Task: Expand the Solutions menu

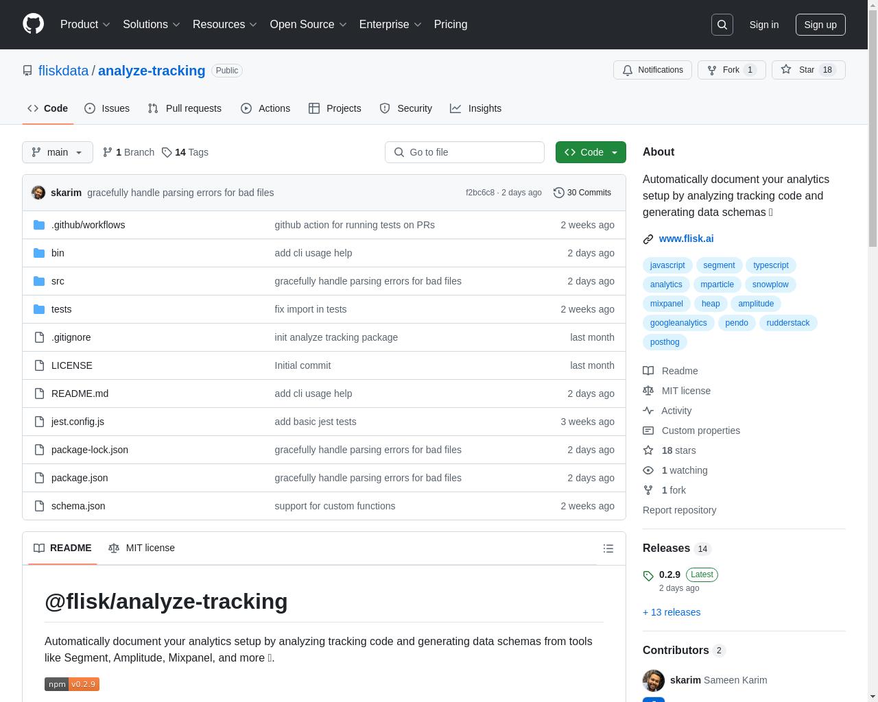Action: pyautogui.click(x=152, y=25)
